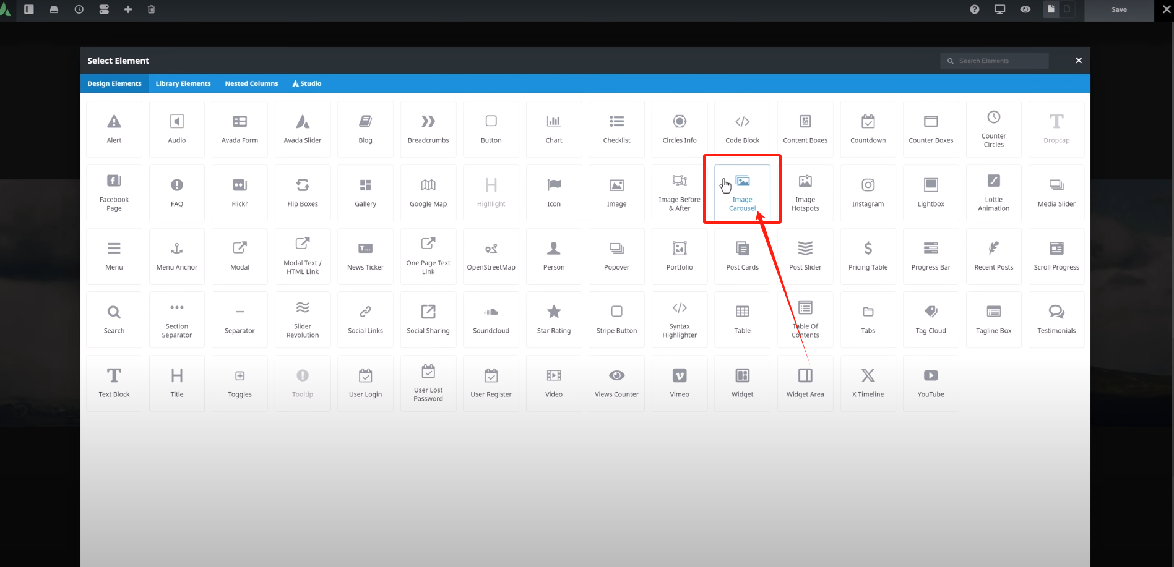Open the history clock icon in toolbar
Image resolution: width=1174 pixels, height=567 pixels.
pos(79,9)
